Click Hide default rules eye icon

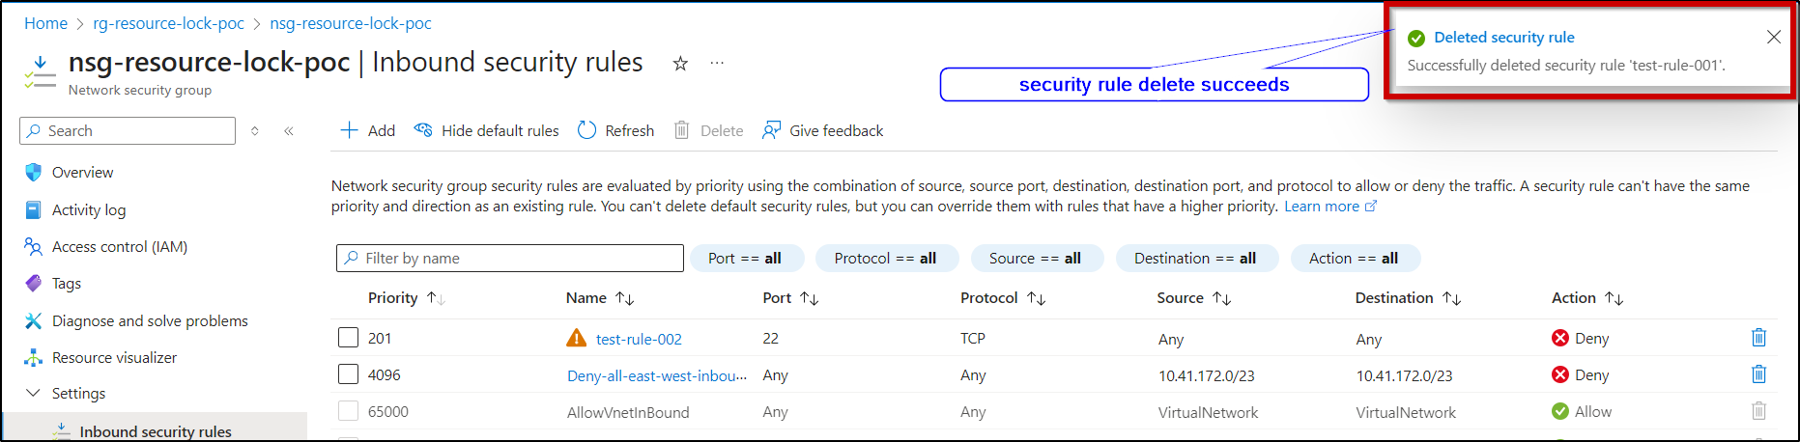[423, 130]
